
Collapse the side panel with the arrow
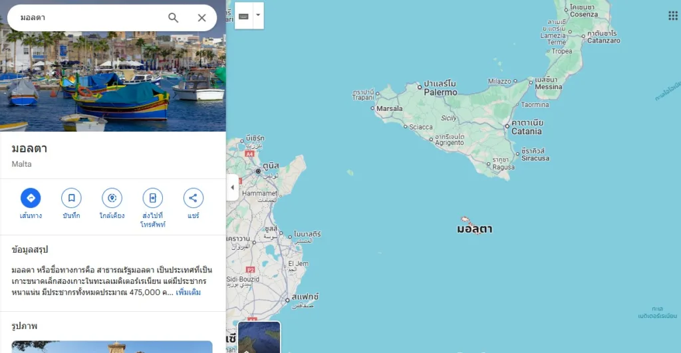(232, 187)
